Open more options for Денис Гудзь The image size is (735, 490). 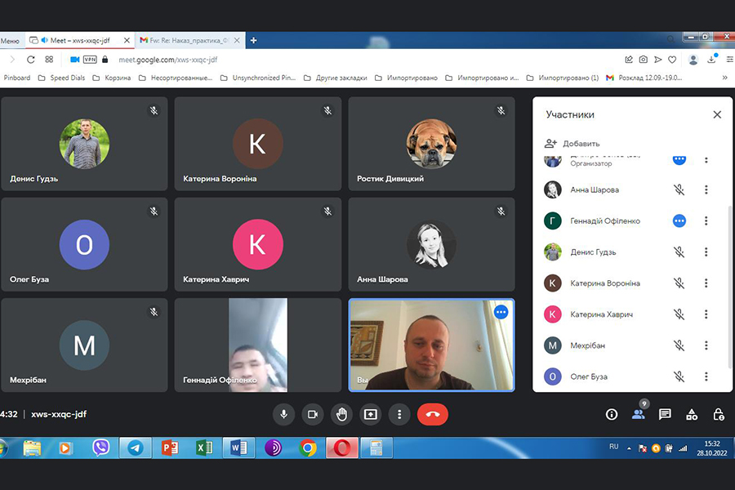[706, 252]
